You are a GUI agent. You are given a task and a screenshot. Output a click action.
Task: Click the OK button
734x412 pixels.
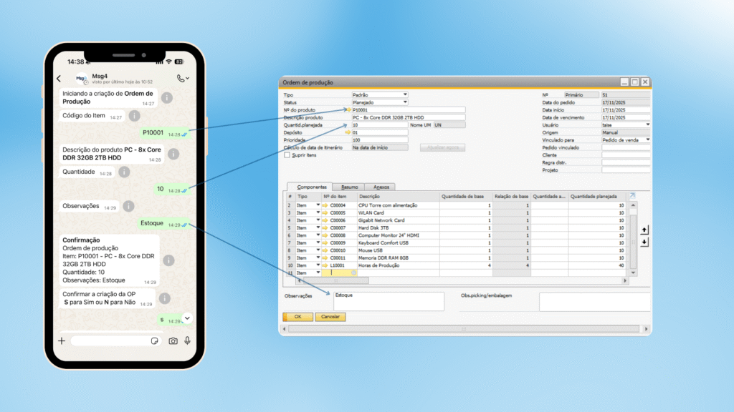coord(297,316)
